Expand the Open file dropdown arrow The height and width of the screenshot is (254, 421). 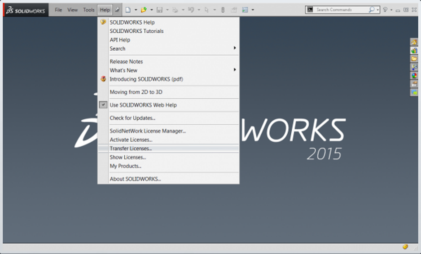151,10
